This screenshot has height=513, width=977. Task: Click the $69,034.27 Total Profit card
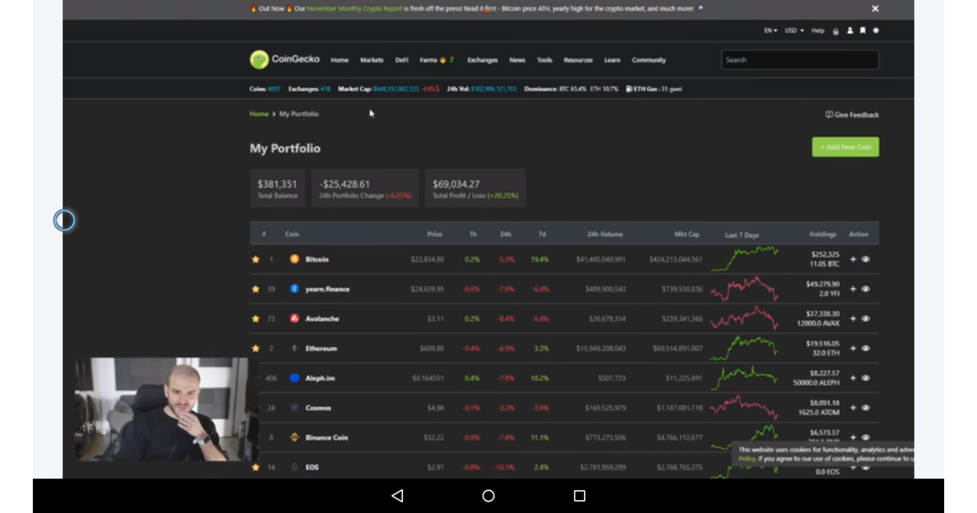[x=476, y=188]
